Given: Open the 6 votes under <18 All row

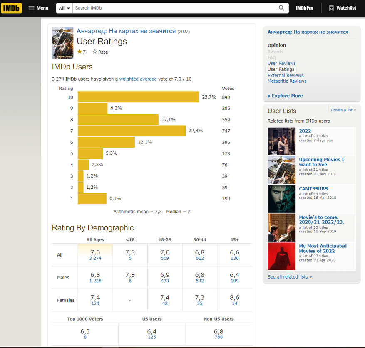Looking at the screenshot, I should (130, 258).
